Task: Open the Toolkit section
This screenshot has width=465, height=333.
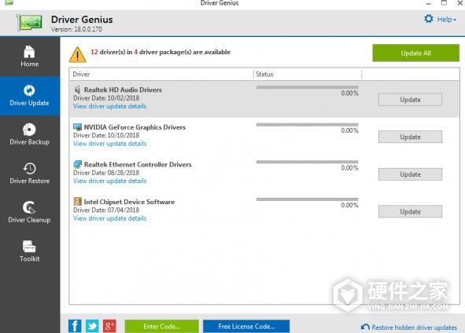Action: click(30, 251)
